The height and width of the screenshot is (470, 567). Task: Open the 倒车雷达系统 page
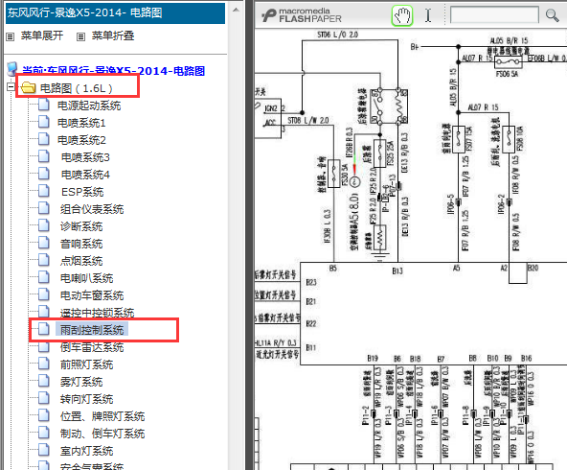(x=92, y=347)
